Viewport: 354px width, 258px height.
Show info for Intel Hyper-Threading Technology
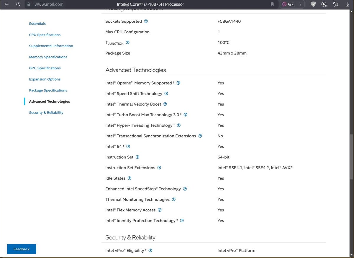(x=178, y=125)
